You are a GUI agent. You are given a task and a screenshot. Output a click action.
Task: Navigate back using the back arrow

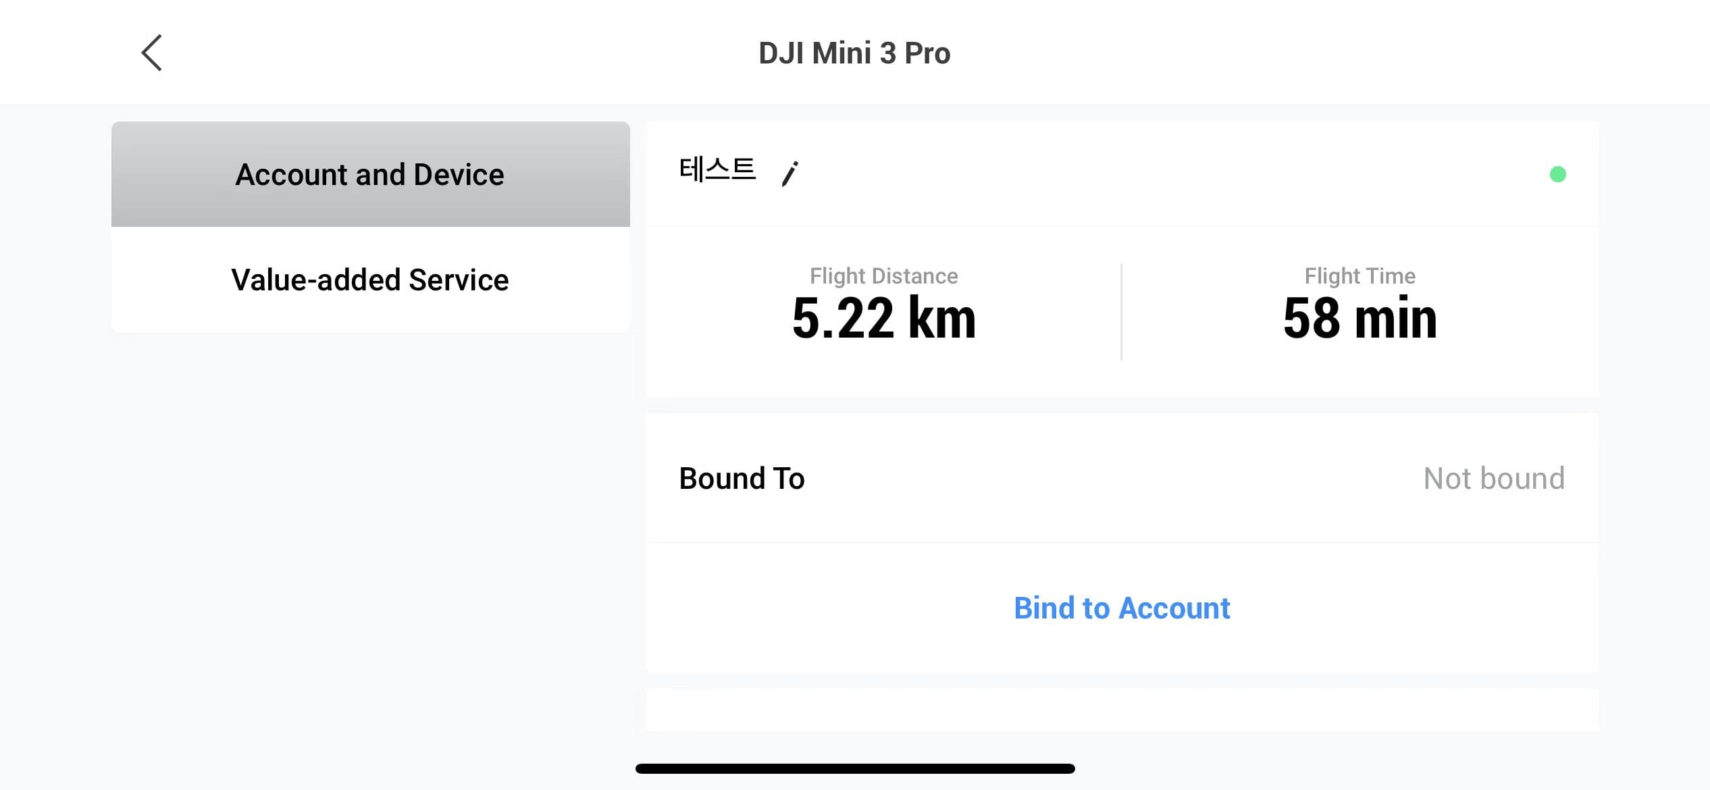coord(152,51)
